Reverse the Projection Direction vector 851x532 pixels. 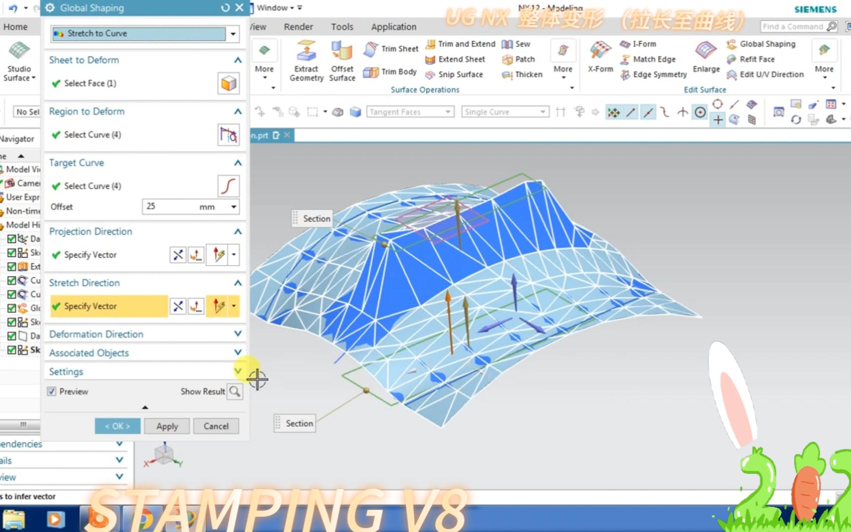(178, 255)
